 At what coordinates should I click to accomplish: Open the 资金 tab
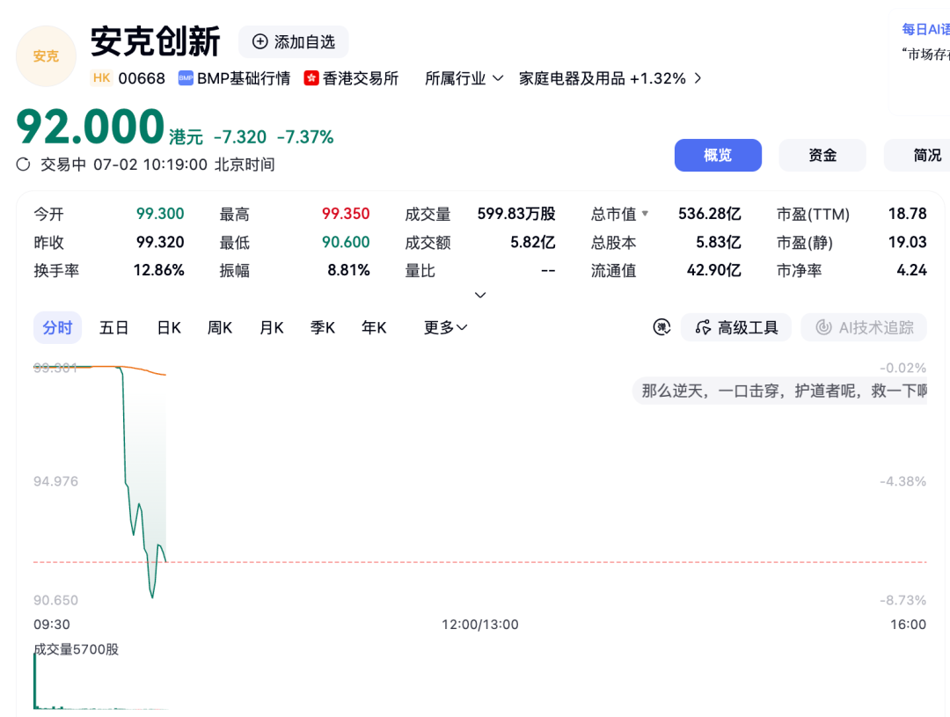[822, 155]
